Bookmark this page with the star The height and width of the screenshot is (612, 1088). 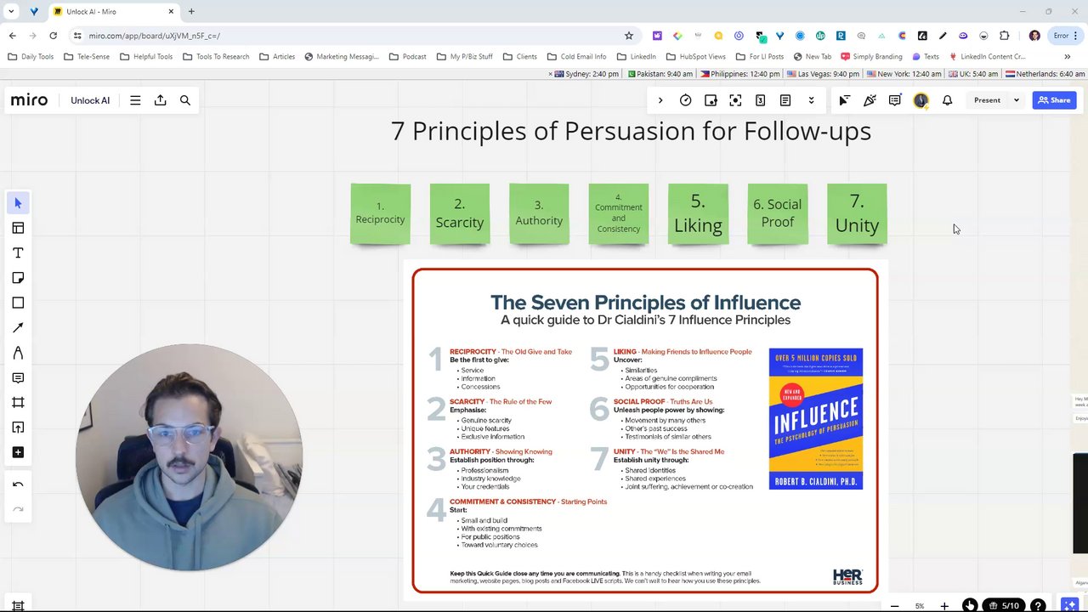click(x=629, y=36)
